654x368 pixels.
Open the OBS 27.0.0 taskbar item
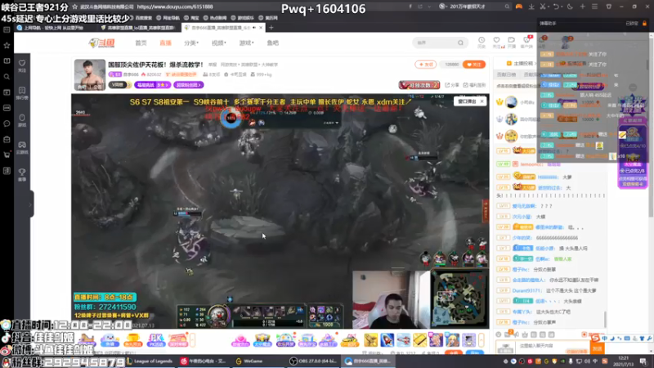(314, 361)
